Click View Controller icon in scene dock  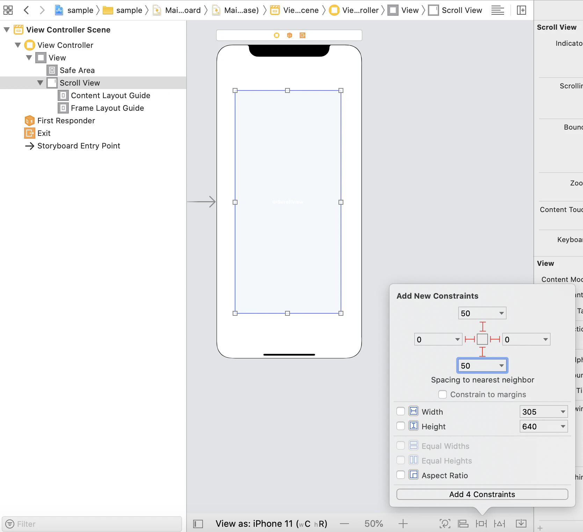277,35
